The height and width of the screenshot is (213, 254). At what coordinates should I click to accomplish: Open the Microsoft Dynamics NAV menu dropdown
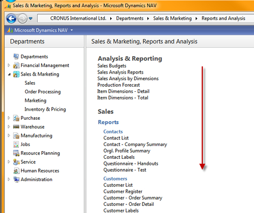[x=72, y=30]
